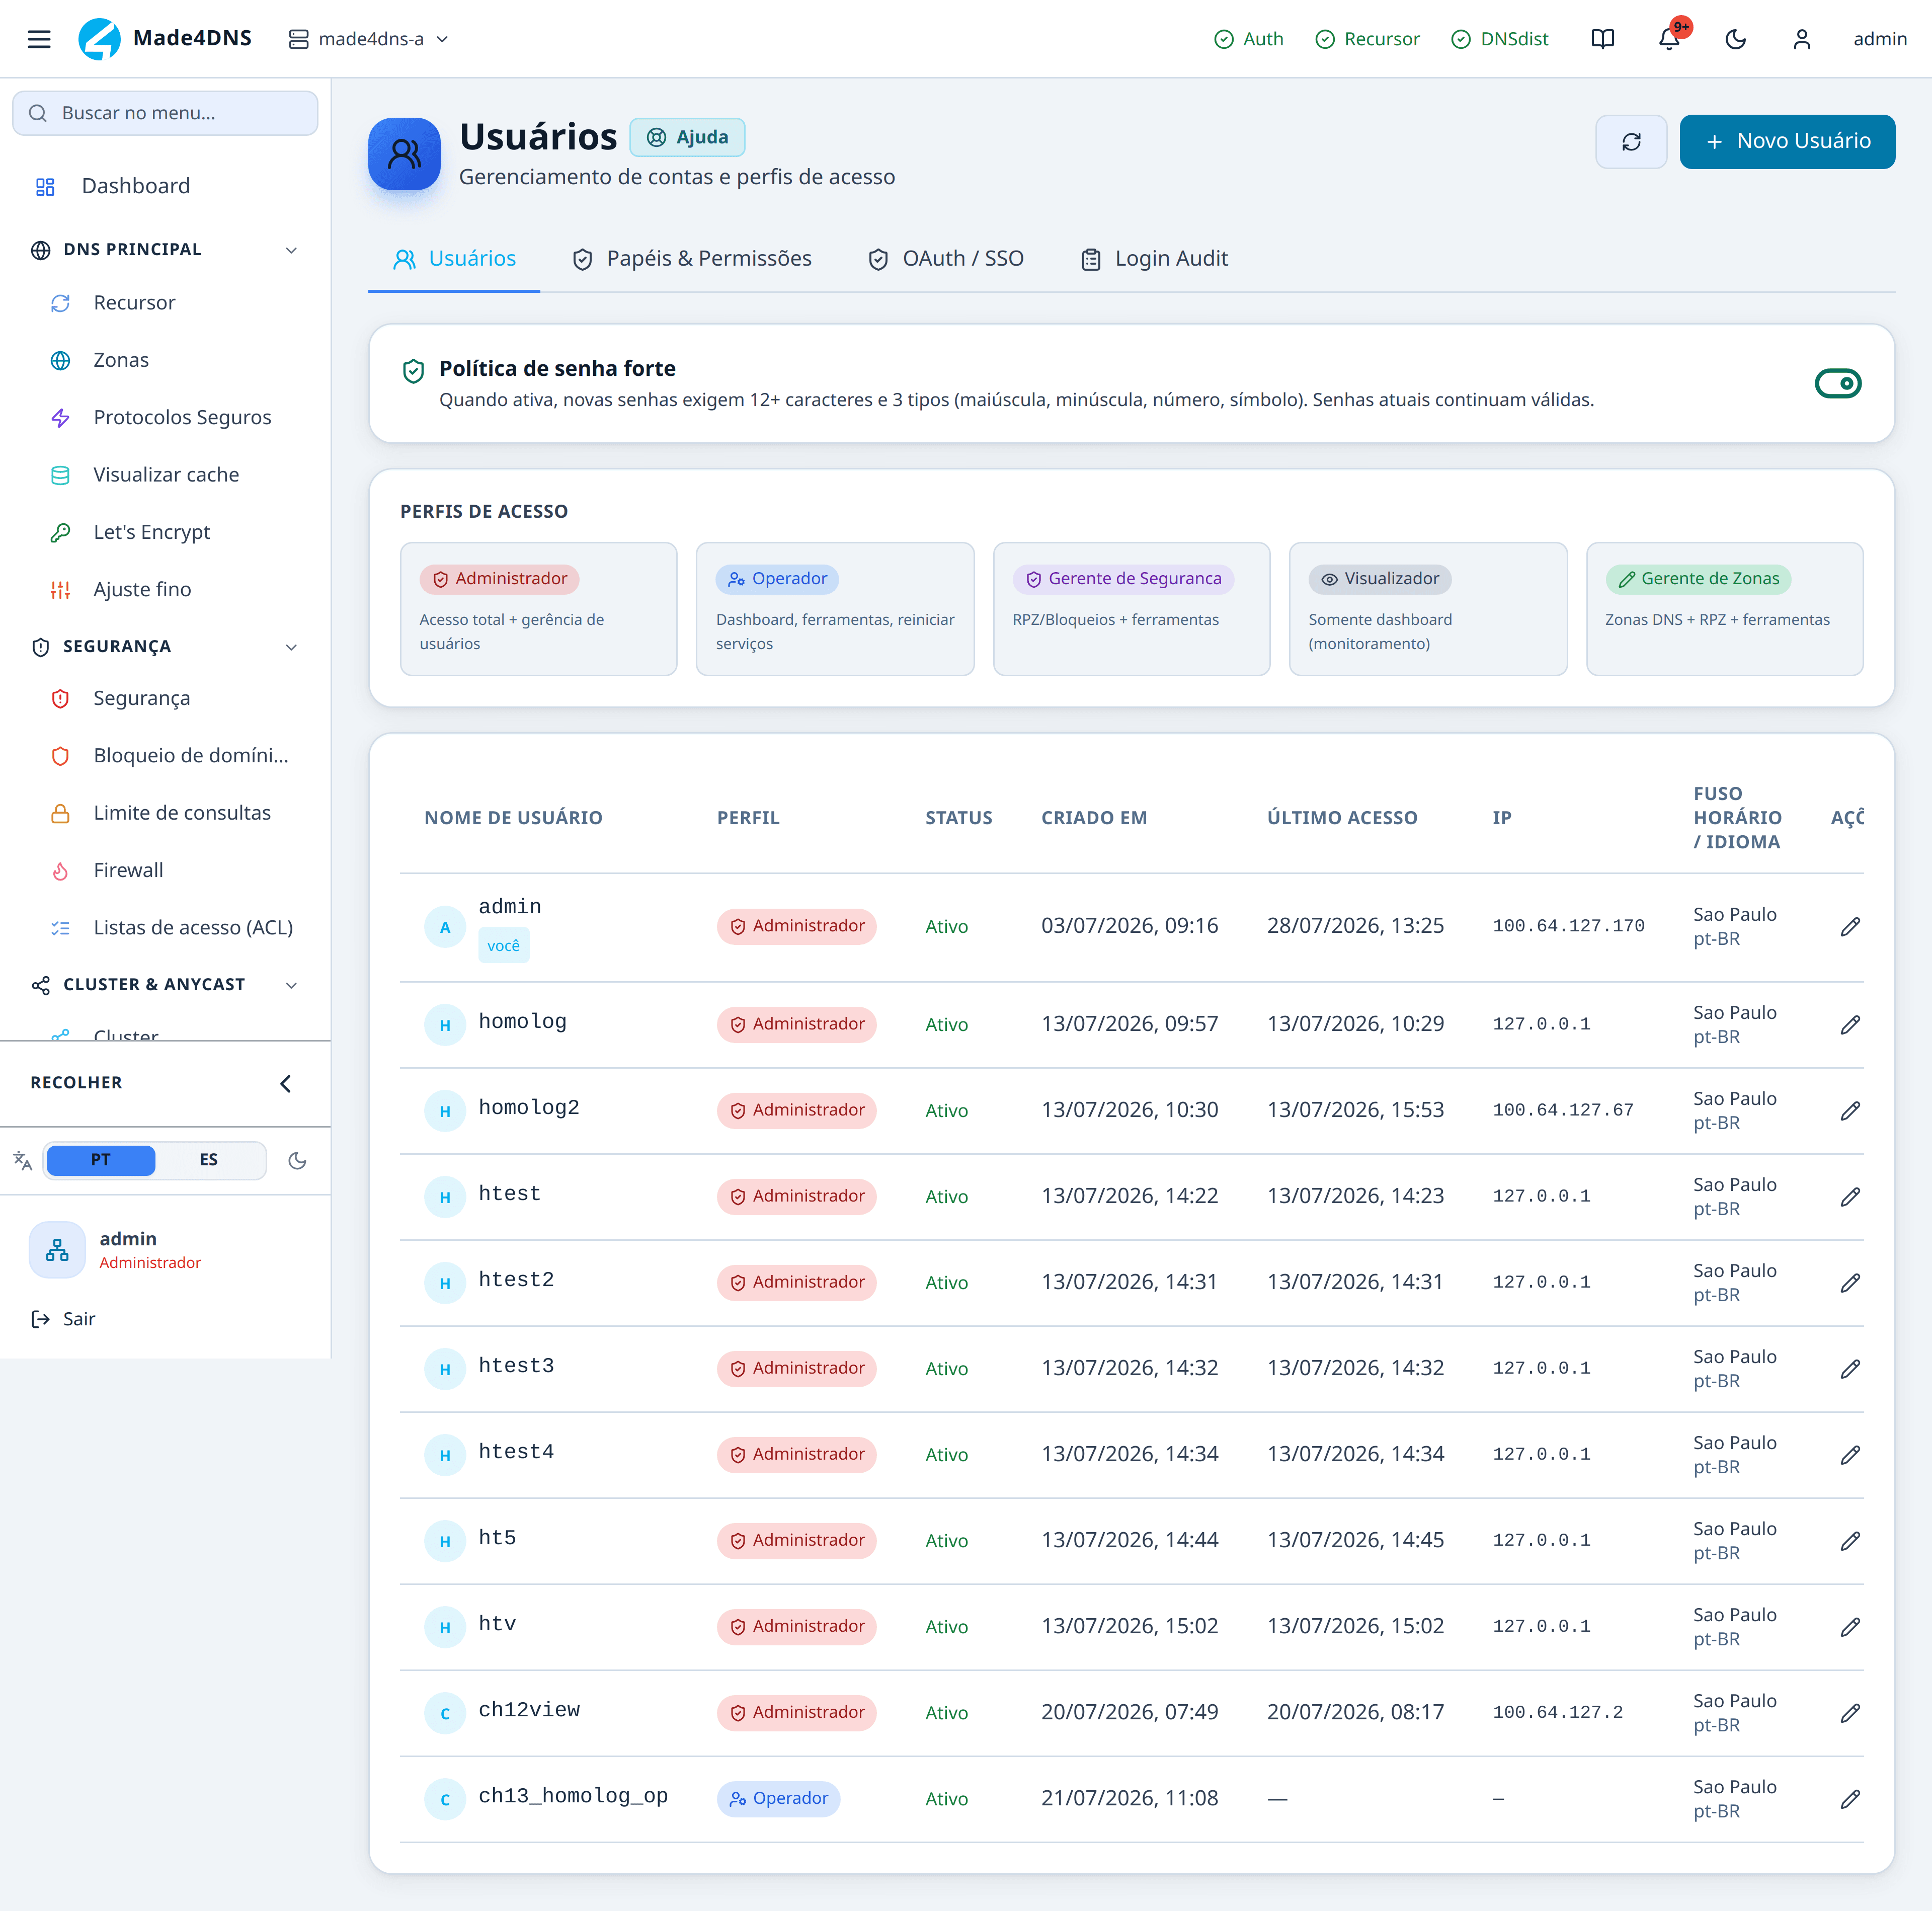Screen dimensions: 1932x1911
Task: Click the admin network avatar in sidebar
Action: (57, 1250)
